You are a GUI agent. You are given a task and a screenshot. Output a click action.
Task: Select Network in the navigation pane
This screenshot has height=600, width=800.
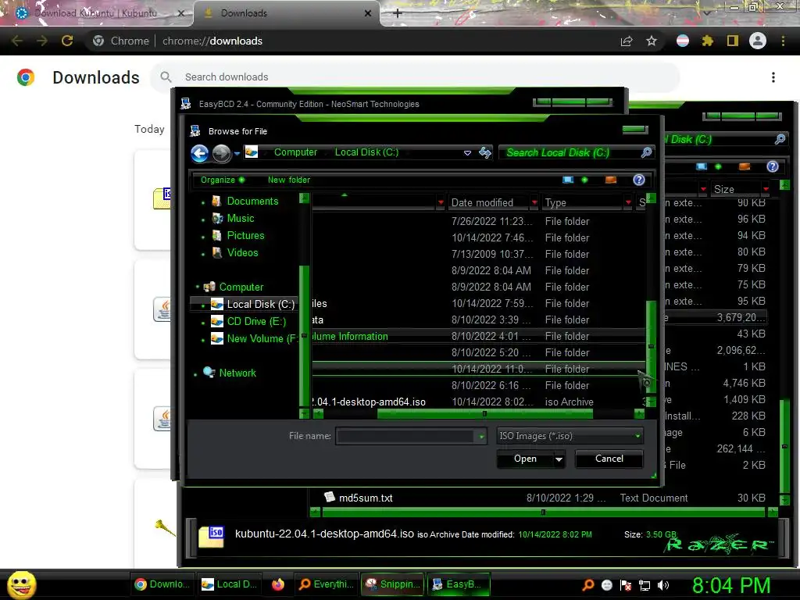[237, 373]
